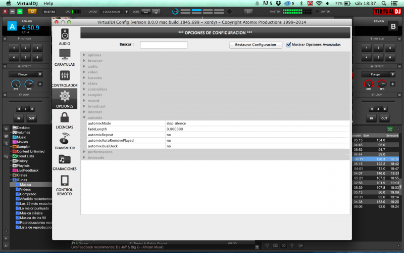The width and height of the screenshot is (404, 253).
Task: Open the Dropbox menu bar icon
Action: click(278, 4)
